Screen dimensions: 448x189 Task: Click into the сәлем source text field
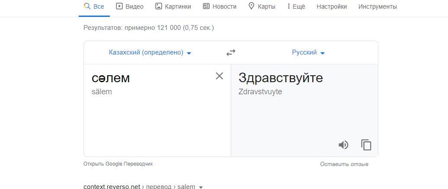click(157, 110)
